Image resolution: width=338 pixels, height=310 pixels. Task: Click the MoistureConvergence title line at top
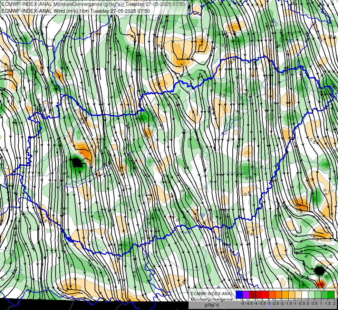coord(93,4)
